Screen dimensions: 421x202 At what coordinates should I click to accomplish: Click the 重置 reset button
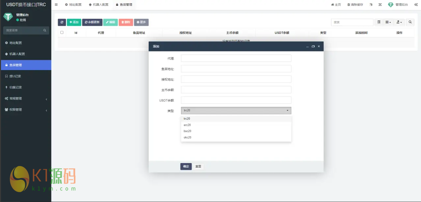coord(198,166)
